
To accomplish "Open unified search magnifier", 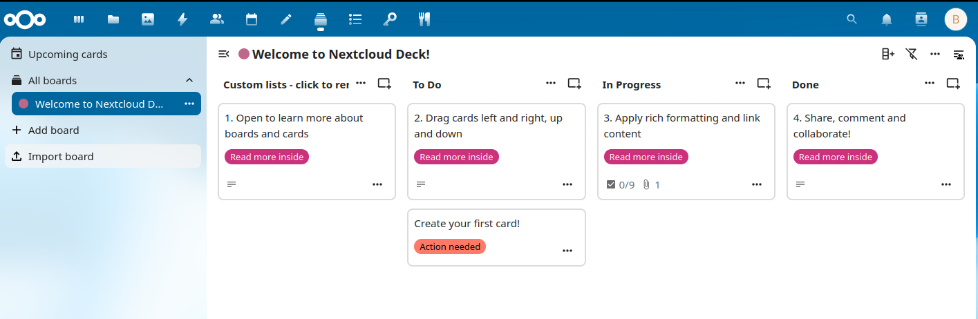I will pyautogui.click(x=852, y=19).
